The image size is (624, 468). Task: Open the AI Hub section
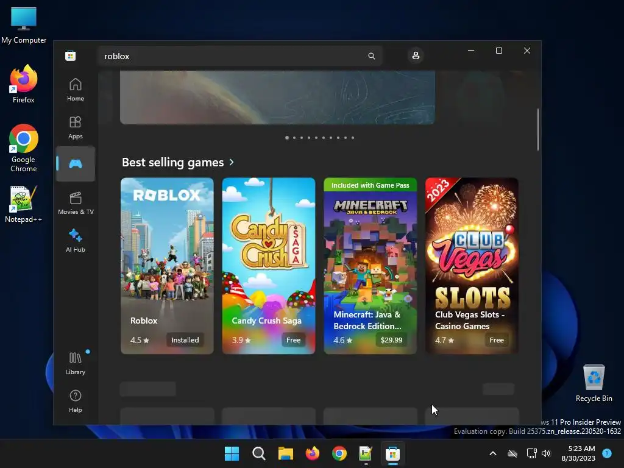(x=75, y=241)
